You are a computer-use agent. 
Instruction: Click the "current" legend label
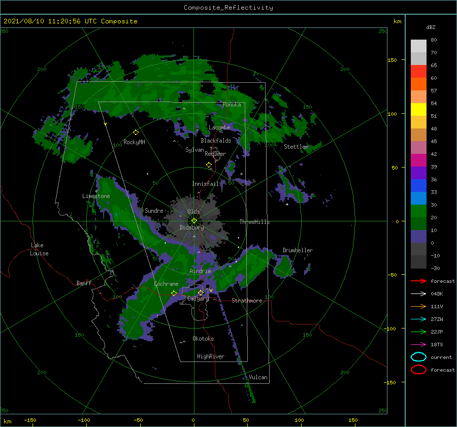tap(441, 357)
